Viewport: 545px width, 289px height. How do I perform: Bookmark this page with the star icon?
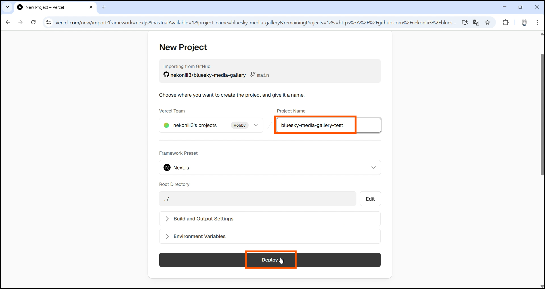(487, 22)
